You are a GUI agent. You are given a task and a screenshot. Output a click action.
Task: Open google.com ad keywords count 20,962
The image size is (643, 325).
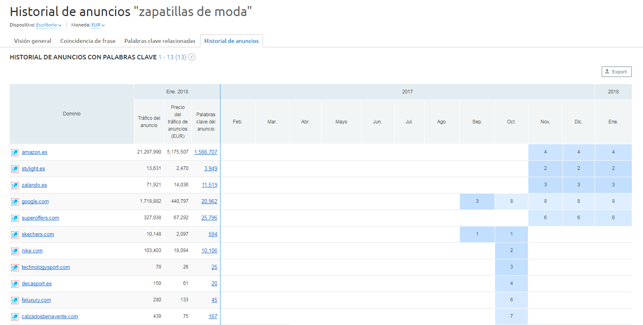click(x=209, y=202)
